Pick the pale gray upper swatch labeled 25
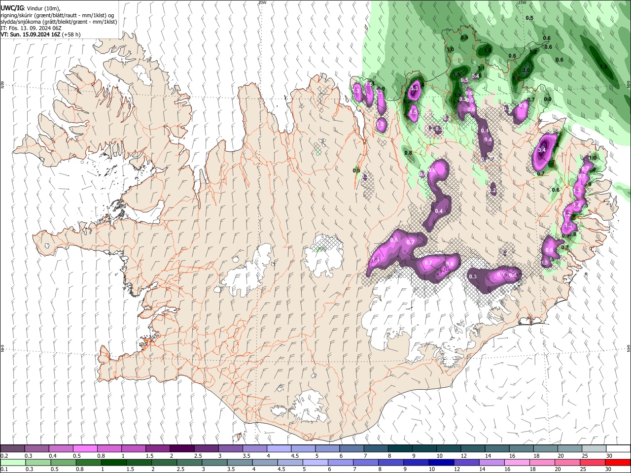 (594, 449)
